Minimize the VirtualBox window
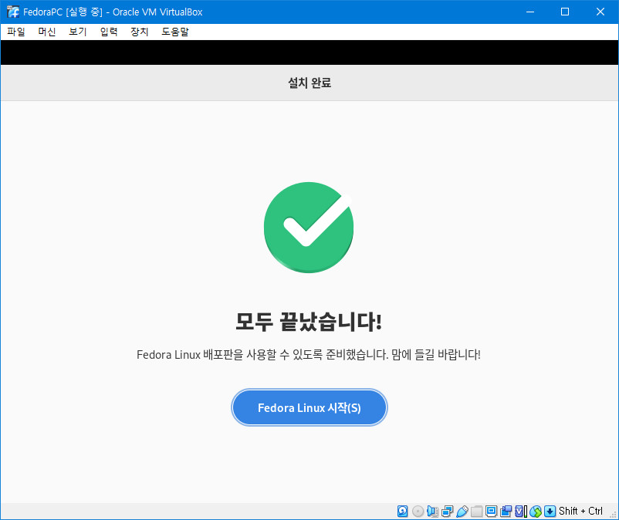The height and width of the screenshot is (520, 619). pos(530,12)
